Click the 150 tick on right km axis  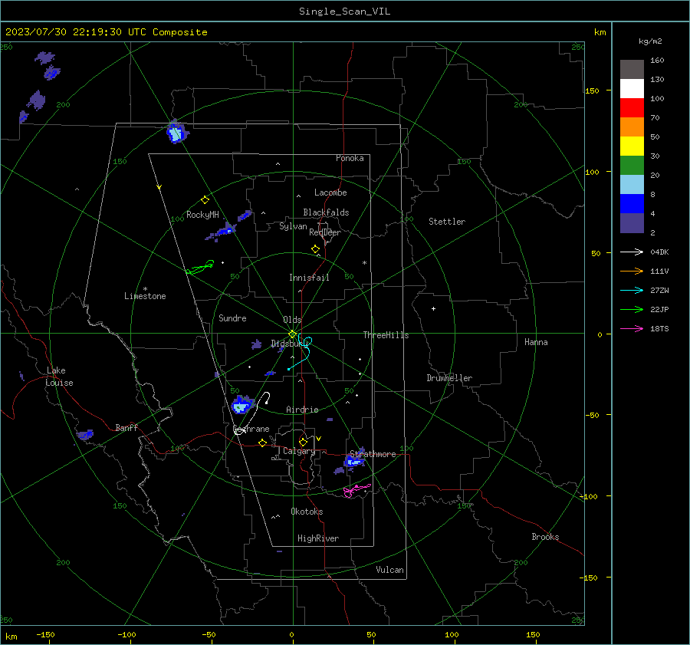click(x=592, y=90)
